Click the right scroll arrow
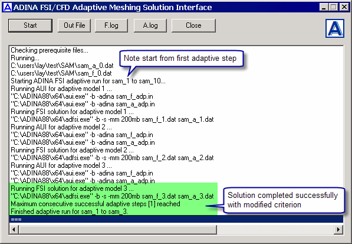 pos(338,230)
